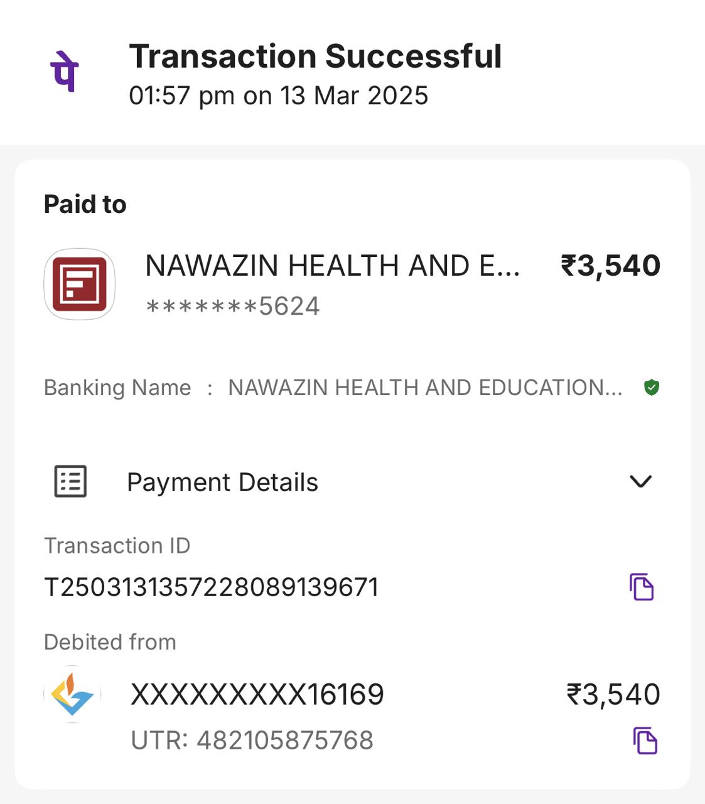Tap the 01:57 pm transaction timestamp

coord(278,96)
